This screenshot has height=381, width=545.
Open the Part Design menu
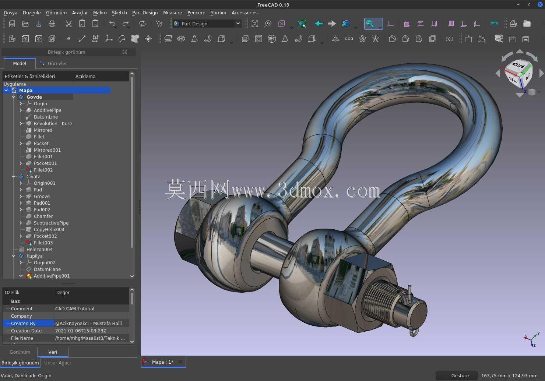145,13
